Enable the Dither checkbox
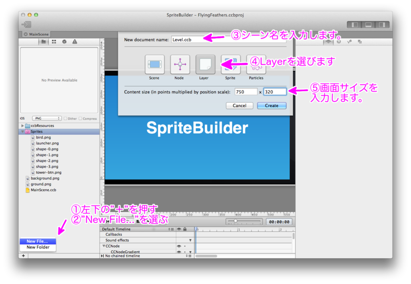The width and height of the screenshot is (411, 284). 65,118
